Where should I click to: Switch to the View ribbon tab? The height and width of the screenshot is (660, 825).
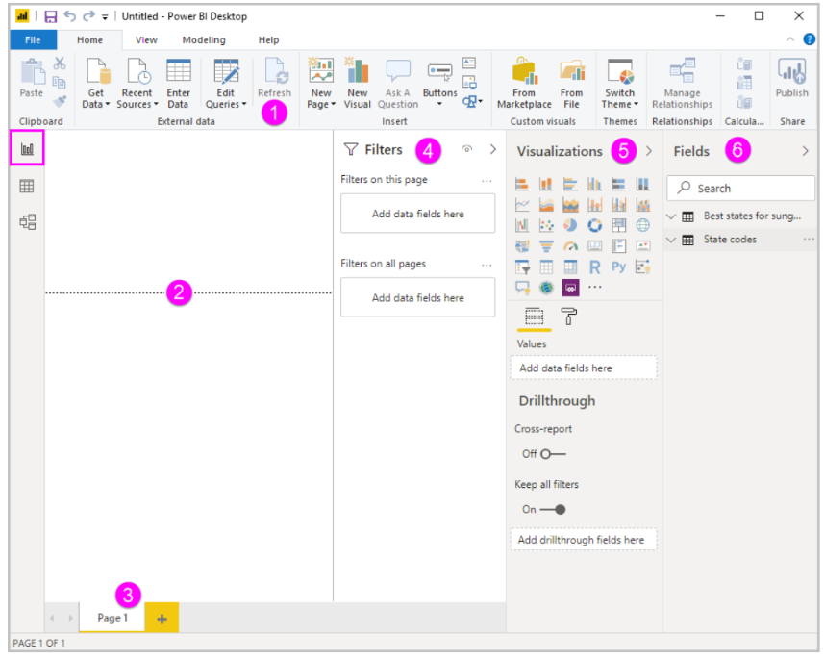tap(146, 40)
